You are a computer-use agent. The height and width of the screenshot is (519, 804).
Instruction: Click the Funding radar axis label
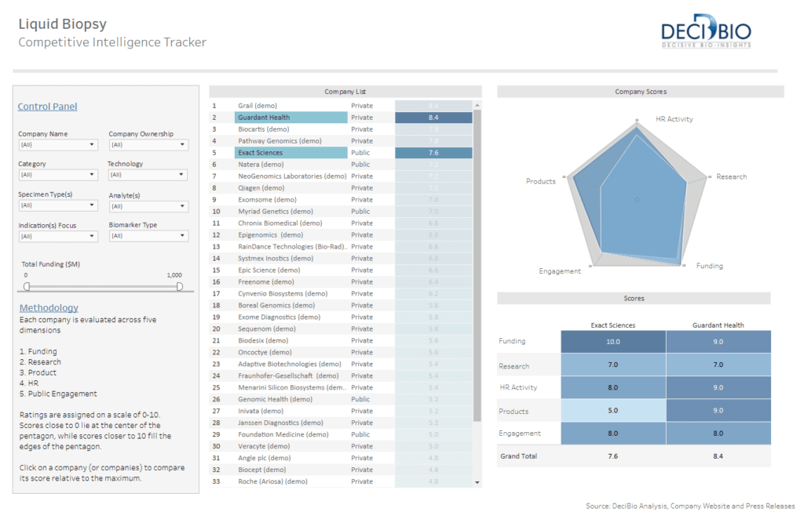pyautogui.click(x=710, y=266)
